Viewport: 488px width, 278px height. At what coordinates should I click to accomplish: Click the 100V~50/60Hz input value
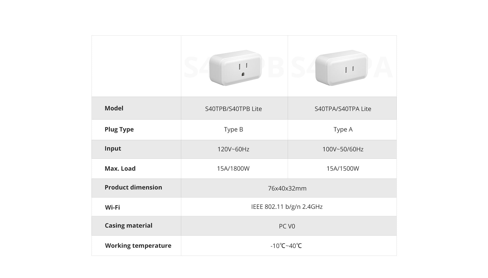(343, 149)
